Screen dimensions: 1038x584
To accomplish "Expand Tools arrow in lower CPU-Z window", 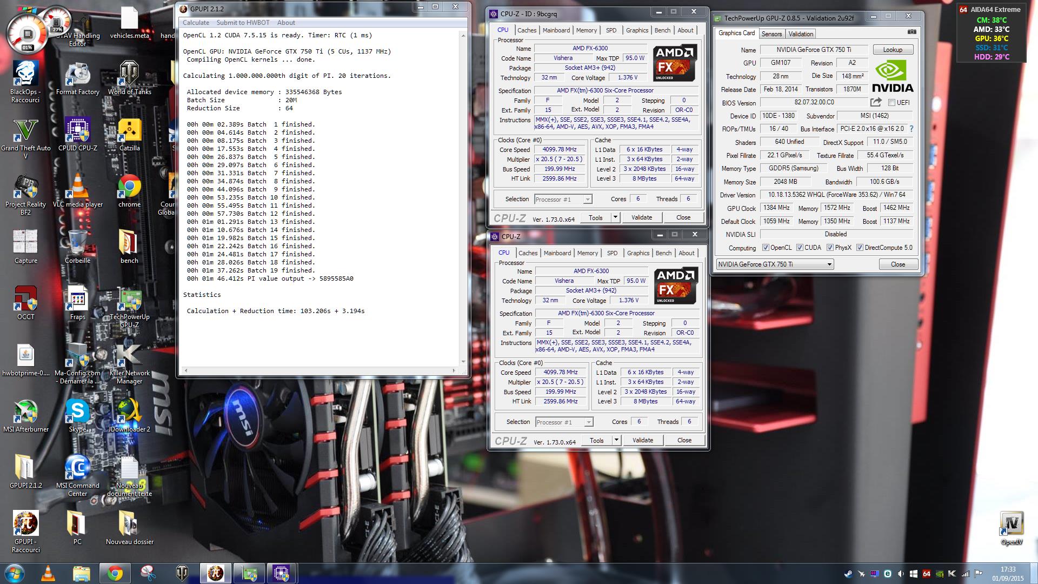I will click(x=616, y=440).
